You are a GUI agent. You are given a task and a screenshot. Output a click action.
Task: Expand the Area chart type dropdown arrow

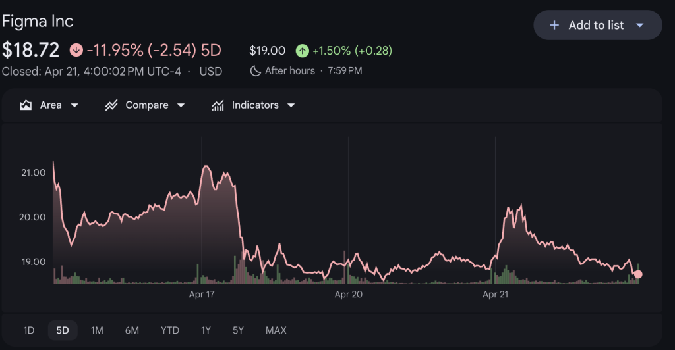tap(74, 105)
